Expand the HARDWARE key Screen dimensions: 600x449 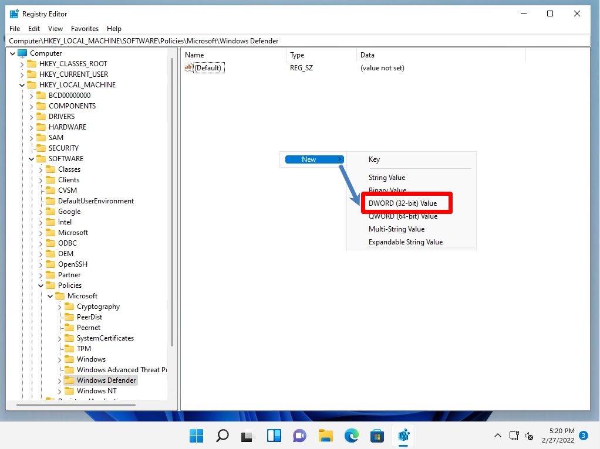coord(31,127)
